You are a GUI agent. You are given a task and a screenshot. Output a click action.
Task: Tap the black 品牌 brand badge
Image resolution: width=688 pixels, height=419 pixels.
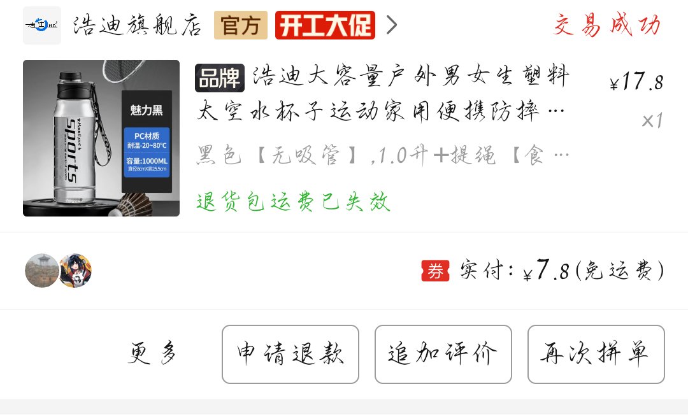pyautogui.click(x=220, y=78)
